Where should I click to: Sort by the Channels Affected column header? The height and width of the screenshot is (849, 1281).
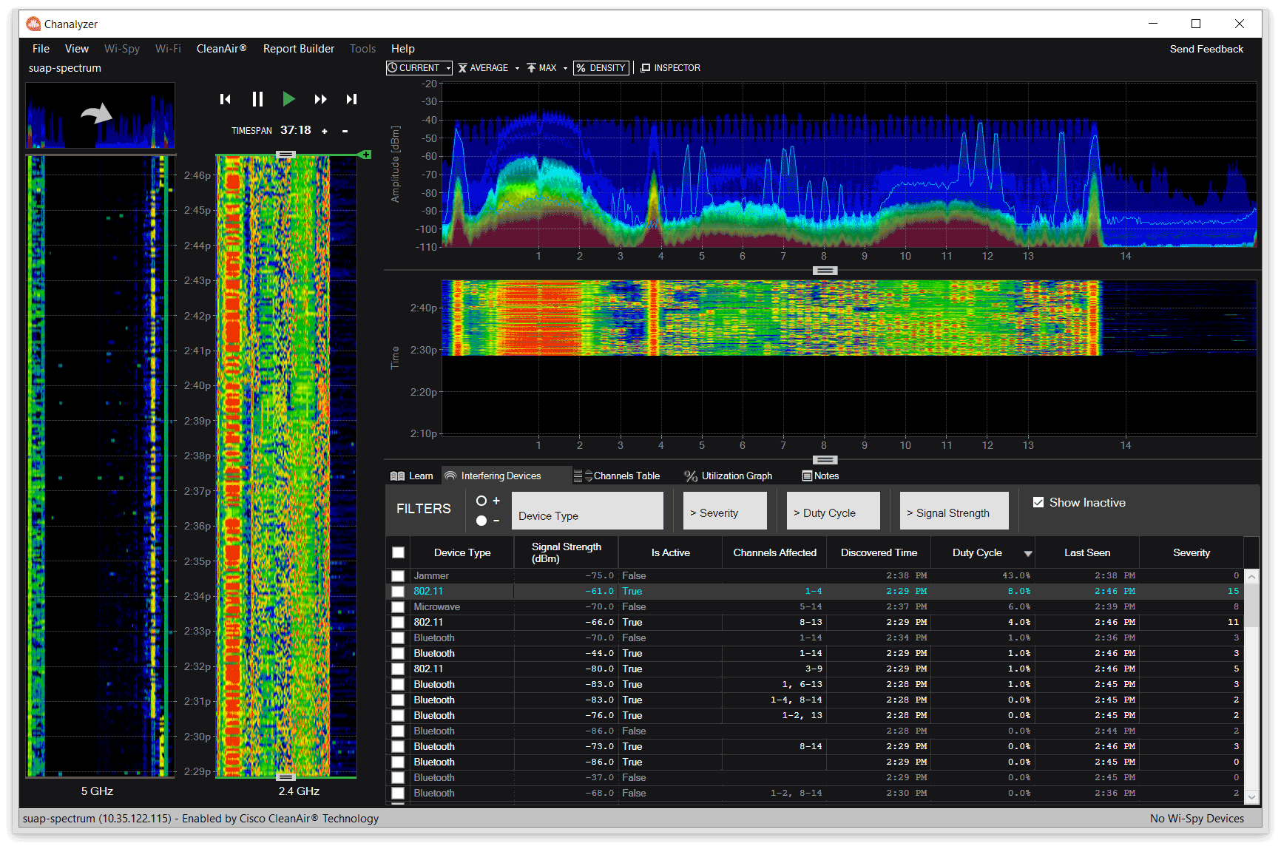pos(774,552)
